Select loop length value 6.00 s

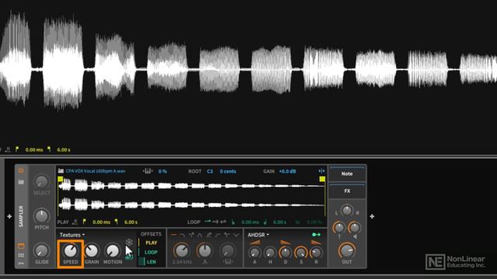pyautogui.click(x=280, y=222)
